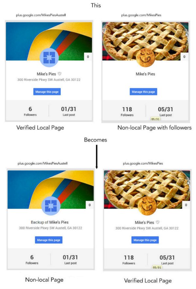
Task: Click the Backup of Mike's Pies page title
Action: [50, 222]
